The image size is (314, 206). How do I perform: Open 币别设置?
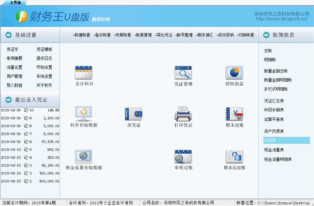44,67
